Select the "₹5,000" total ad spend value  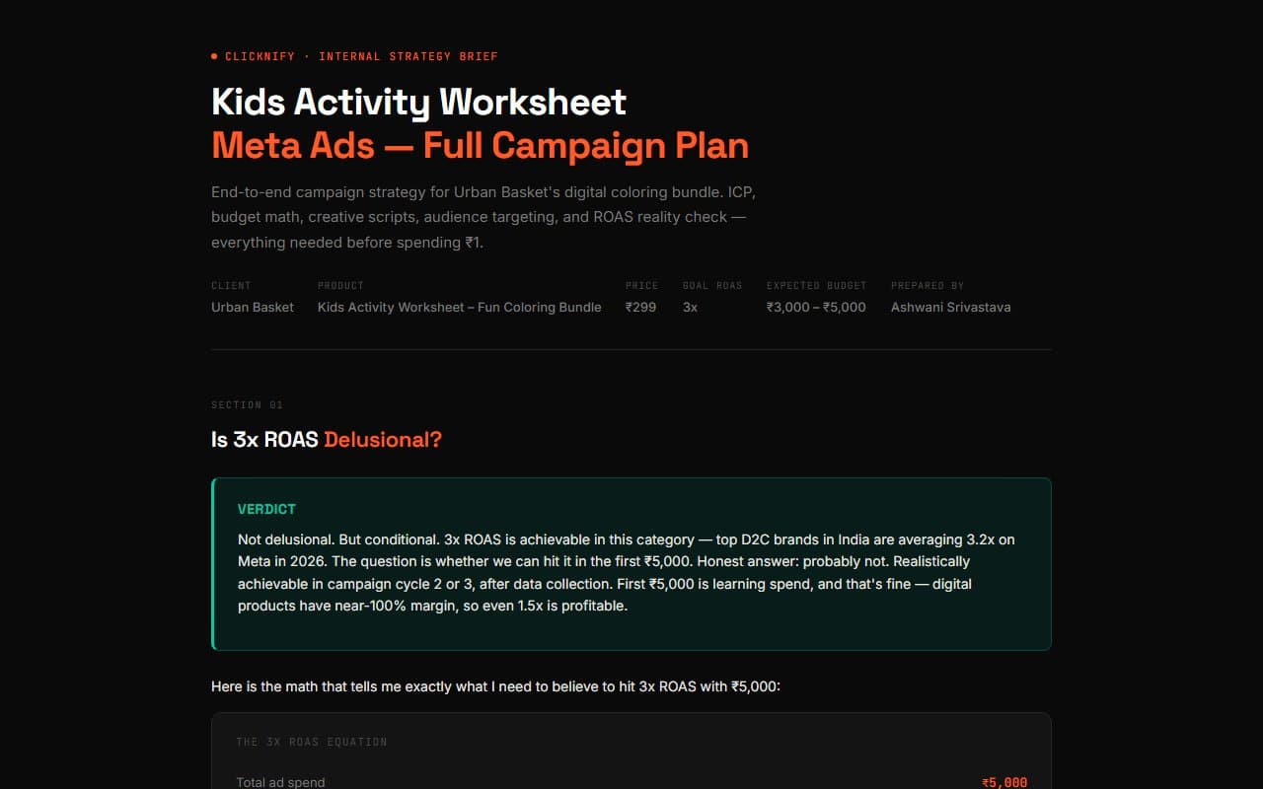tap(1004, 782)
